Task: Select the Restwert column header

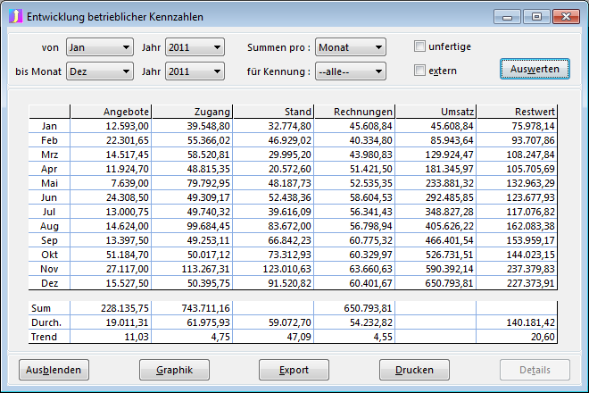Action: click(517, 111)
